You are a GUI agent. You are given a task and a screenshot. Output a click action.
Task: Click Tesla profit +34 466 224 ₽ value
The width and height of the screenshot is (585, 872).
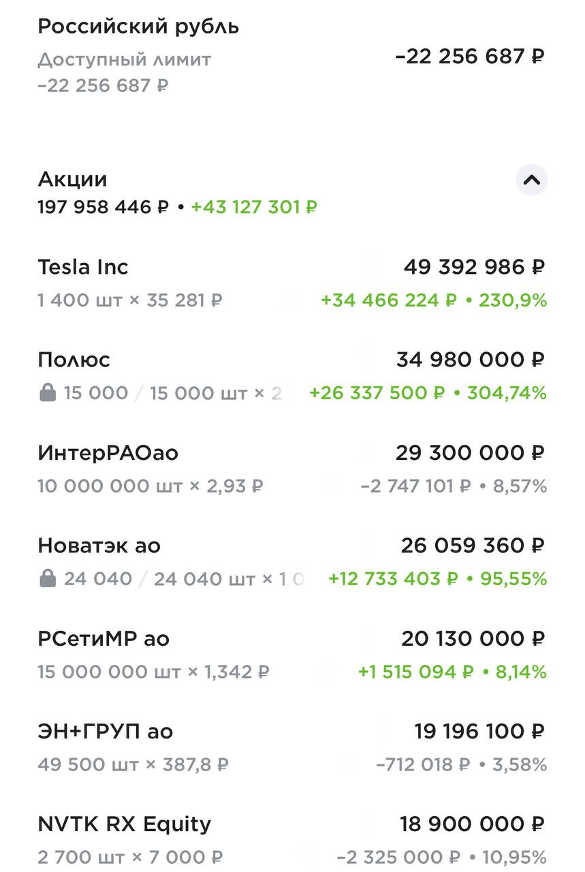(388, 300)
